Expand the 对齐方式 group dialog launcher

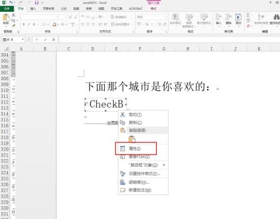(x=133, y=32)
